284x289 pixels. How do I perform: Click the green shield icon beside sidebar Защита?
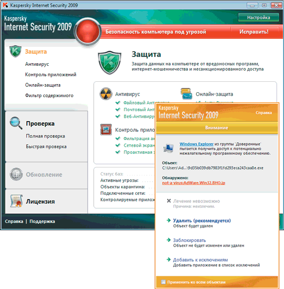click(x=16, y=51)
